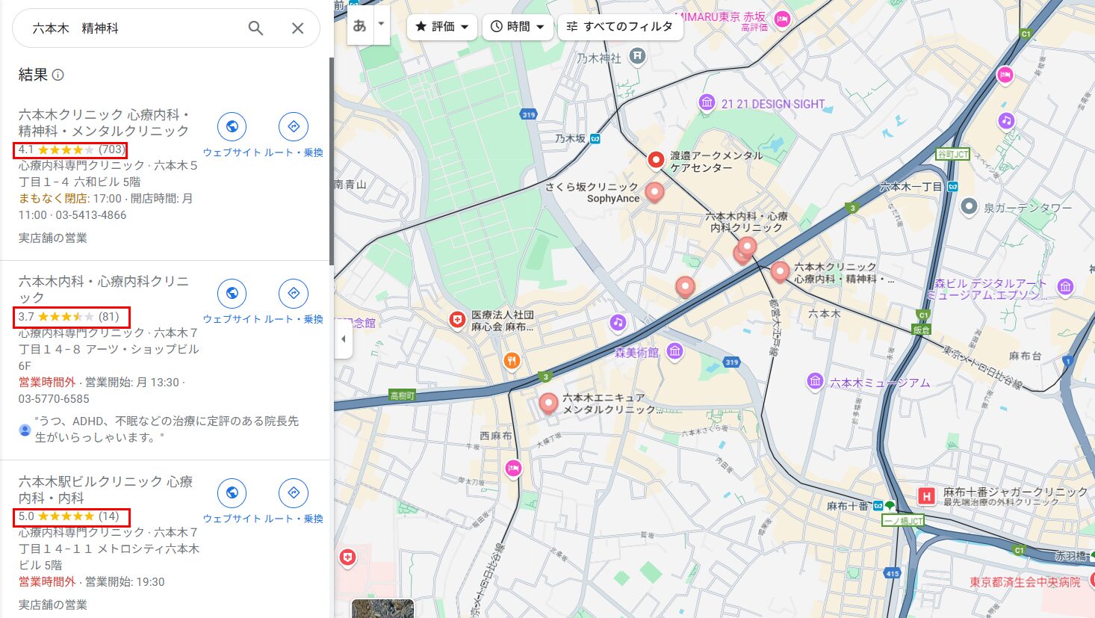Click the 六本木エニキュアメンタルクリニック map pin
Screen dimensions: 1095x618
click(548, 404)
